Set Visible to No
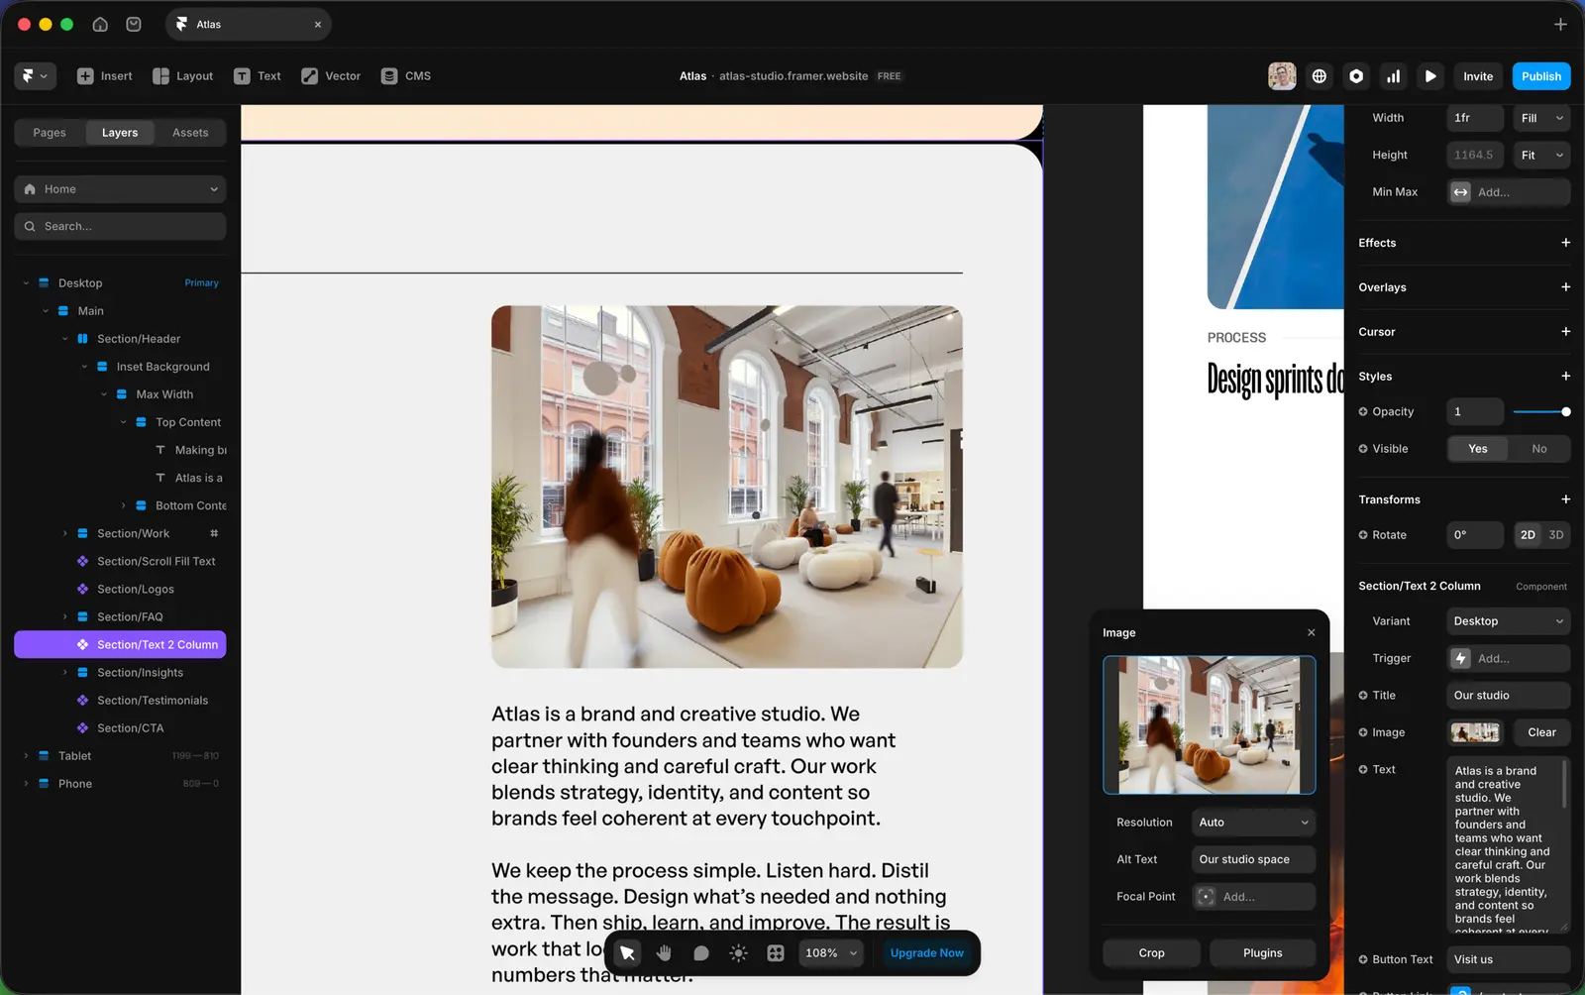The height and width of the screenshot is (995, 1585). pos(1539,449)
